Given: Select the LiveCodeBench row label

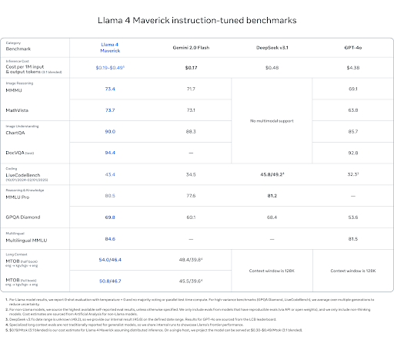Looking at the screenshot, I should pos(23,175).
